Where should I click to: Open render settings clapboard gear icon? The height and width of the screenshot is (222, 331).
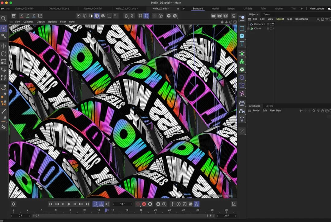[226, 16]
